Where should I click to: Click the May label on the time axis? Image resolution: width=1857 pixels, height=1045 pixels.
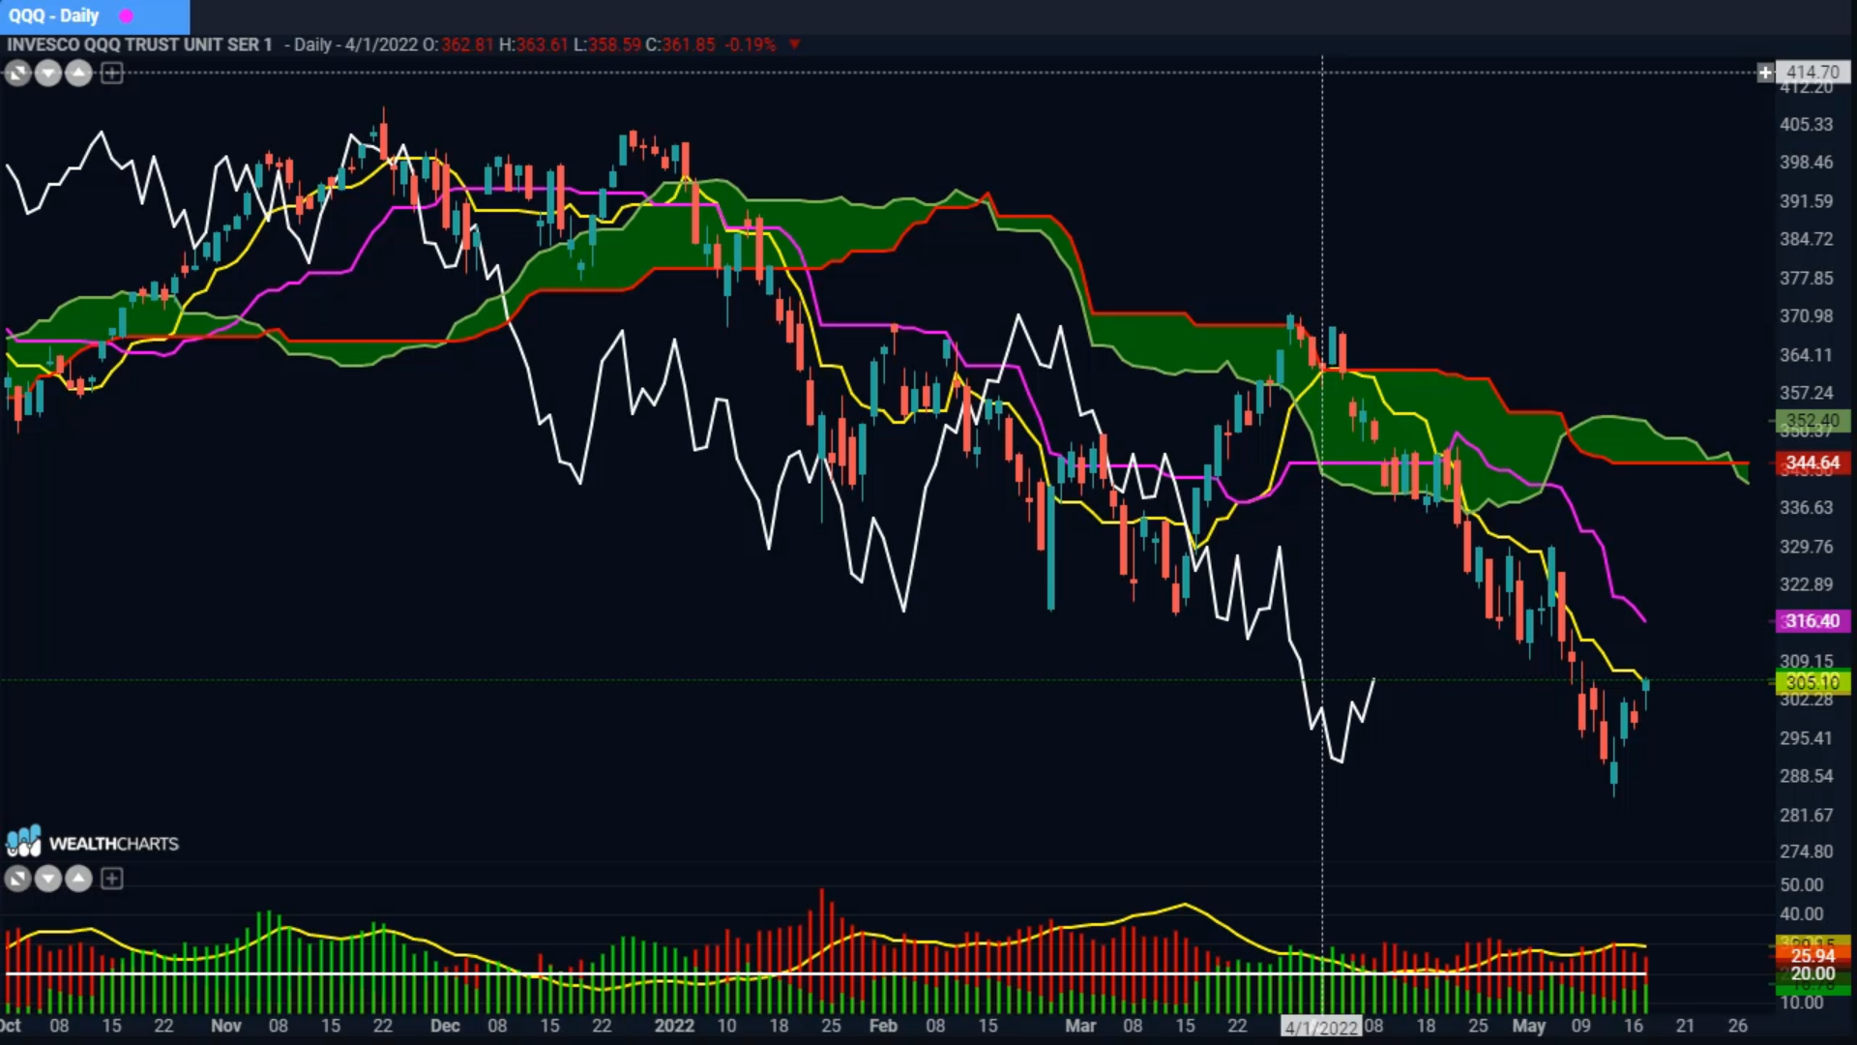(x=1529, y=1026)
